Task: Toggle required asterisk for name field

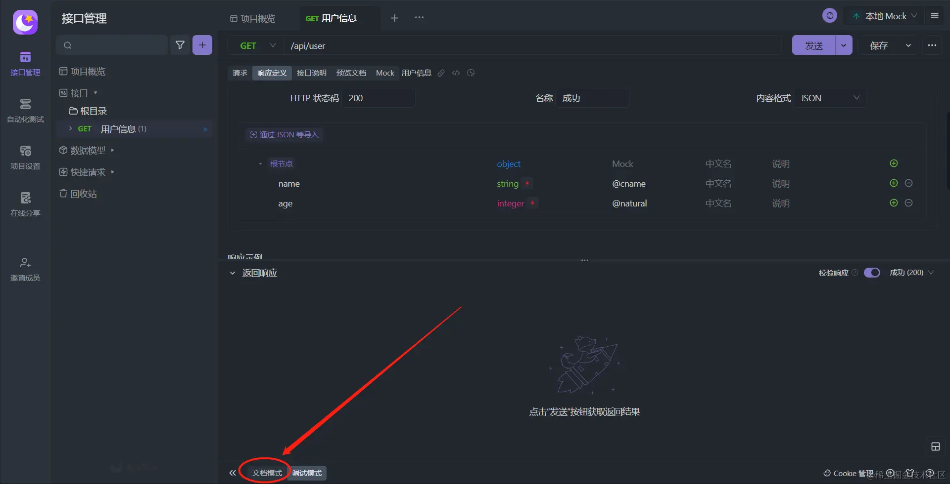Action: [x=527, y=183]
